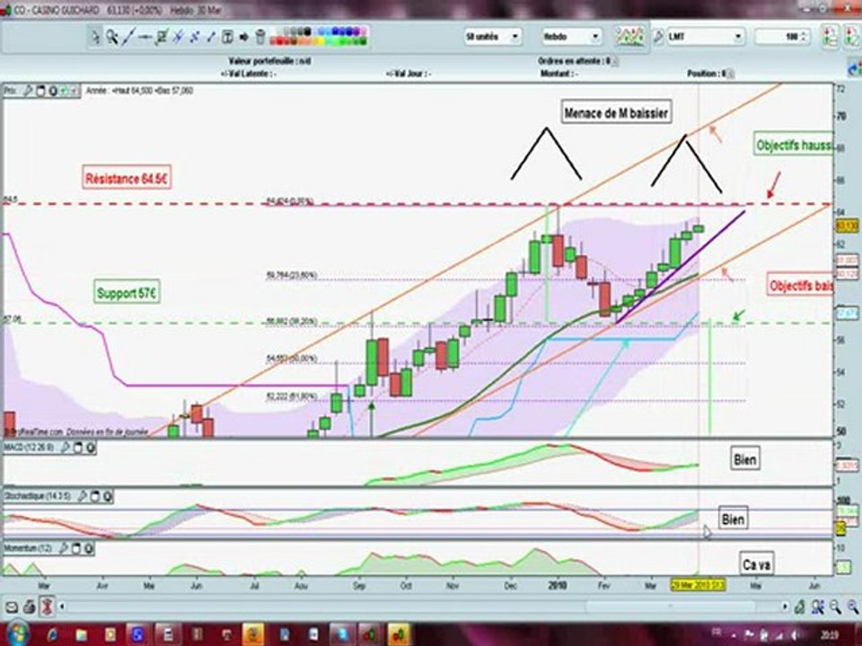Click the envelope icon at bottom left
Viewport: 862px width, 646px height.
click(x=12, y=607)
